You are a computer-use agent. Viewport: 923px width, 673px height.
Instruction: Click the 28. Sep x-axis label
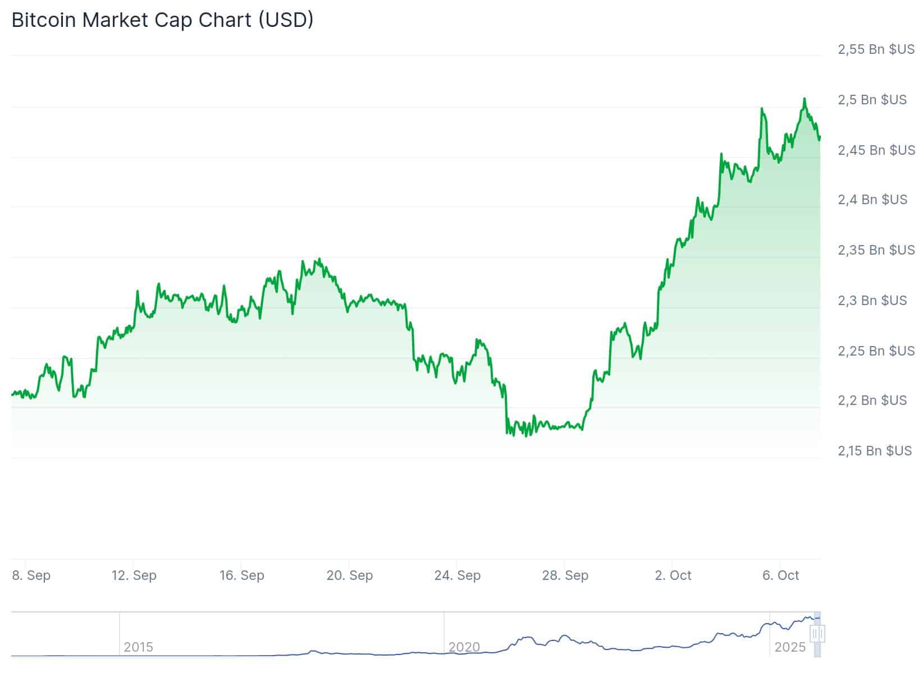click(x=565, y=575)
